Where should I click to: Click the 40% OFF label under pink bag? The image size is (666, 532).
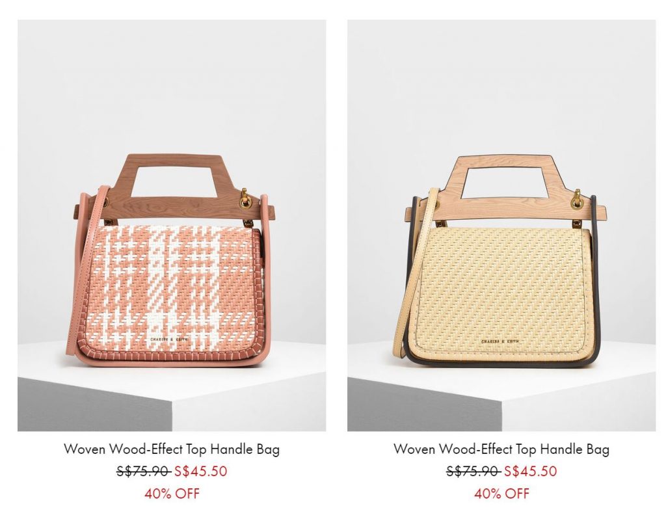[x=172, y=494]
